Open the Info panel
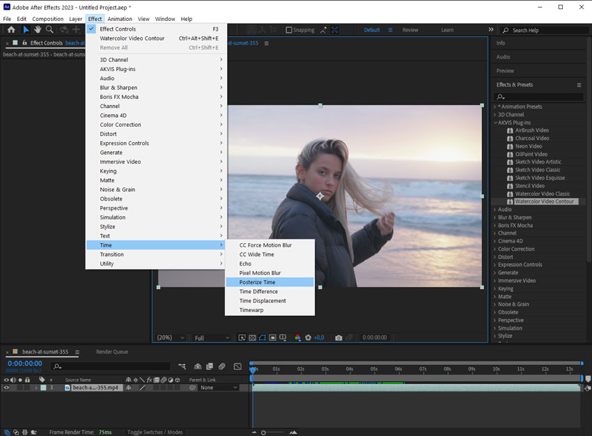592x436 pixels. [x=501, y=43]
